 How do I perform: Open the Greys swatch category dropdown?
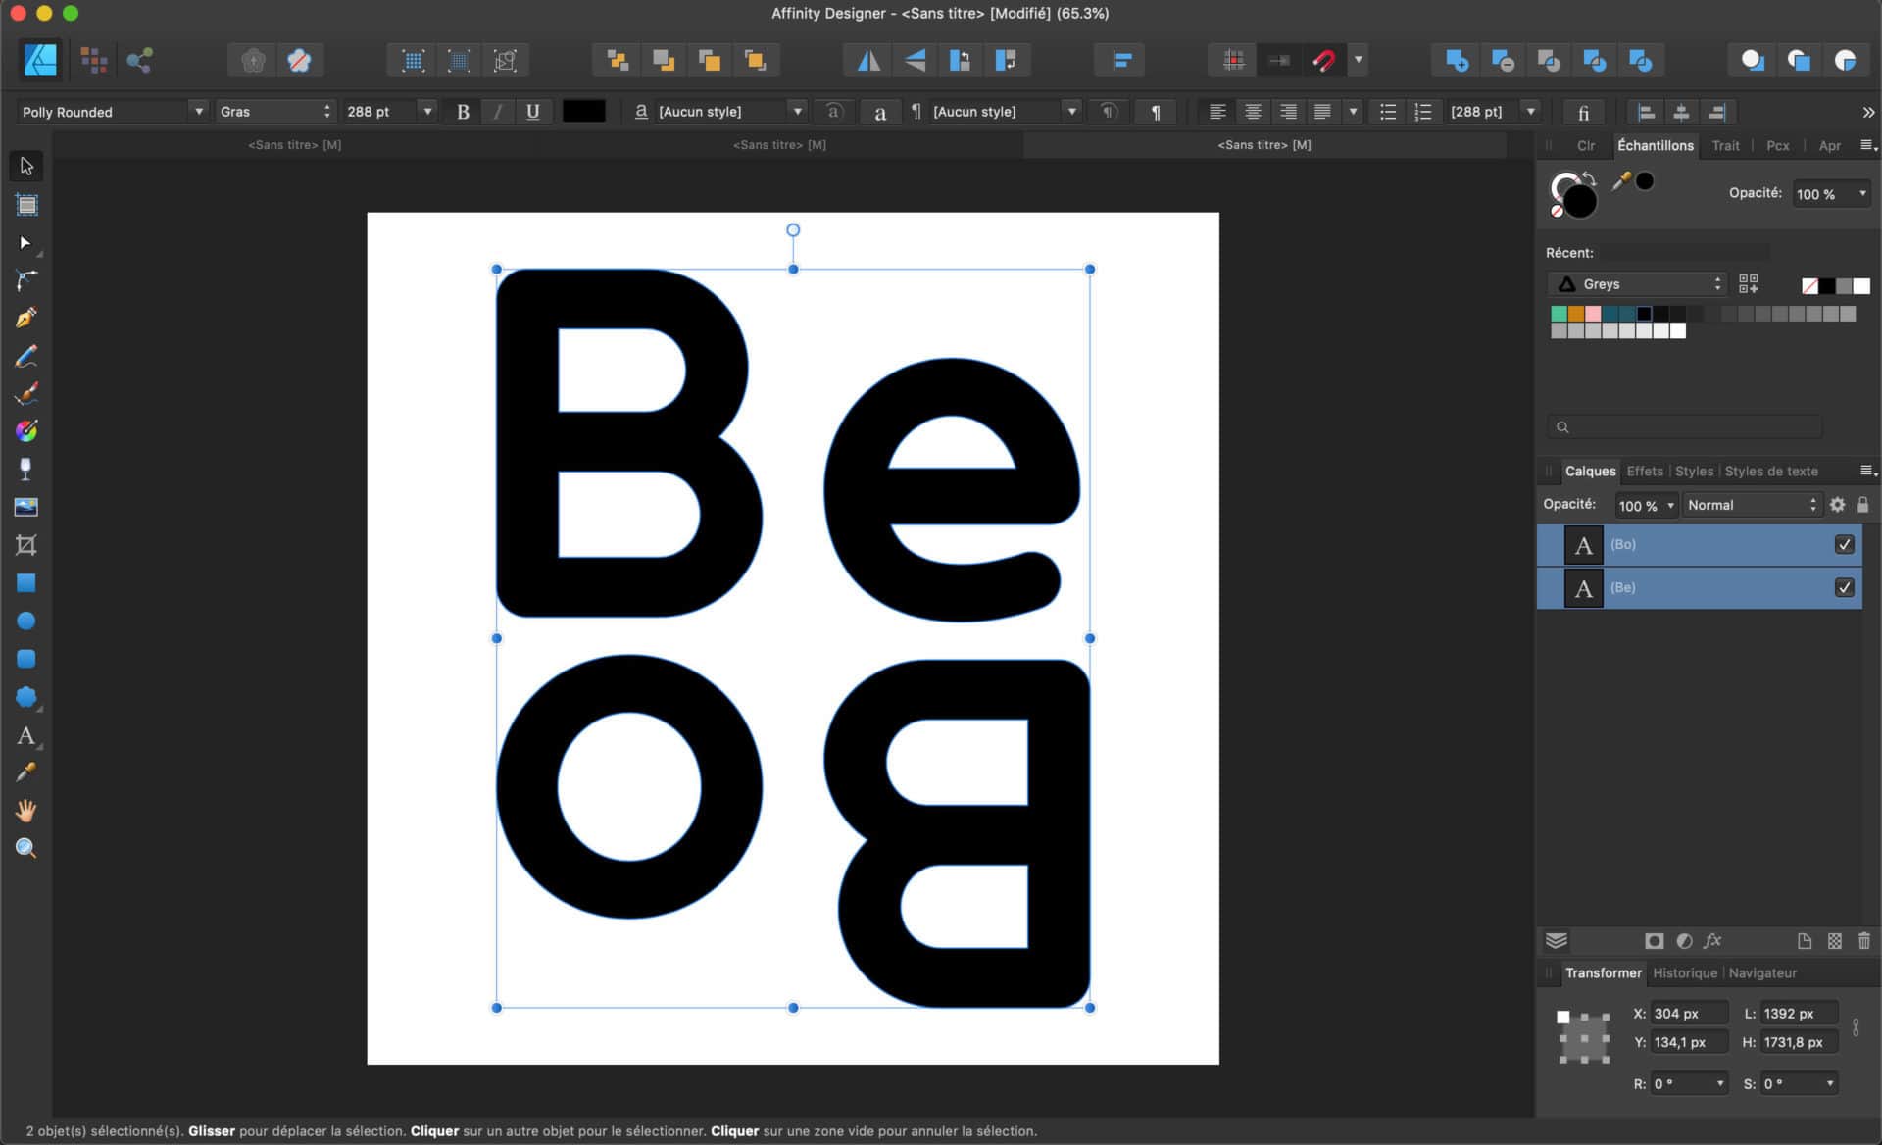click(x=1717, y=283)
